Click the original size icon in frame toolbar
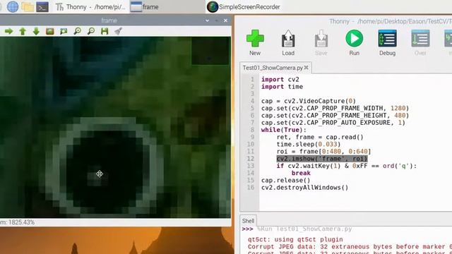 tap(50, 31)
